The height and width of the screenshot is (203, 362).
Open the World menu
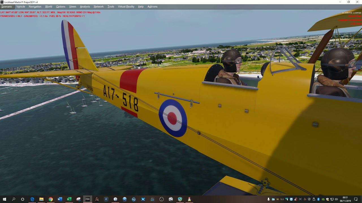coord(49,6)
